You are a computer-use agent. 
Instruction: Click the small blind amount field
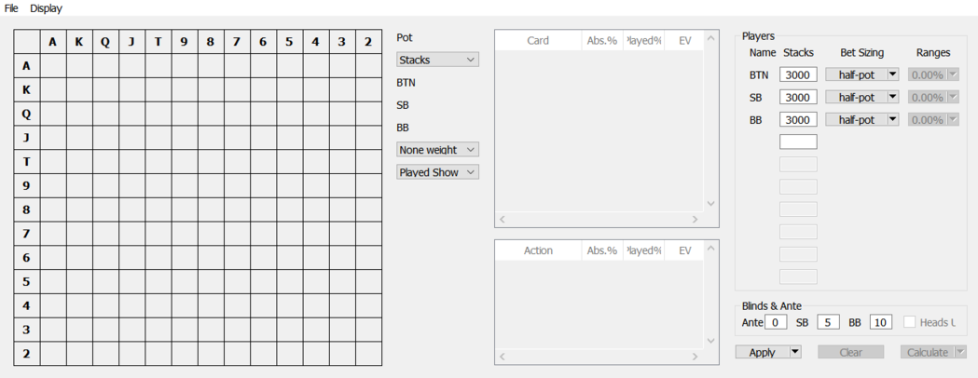coord(828,322)
